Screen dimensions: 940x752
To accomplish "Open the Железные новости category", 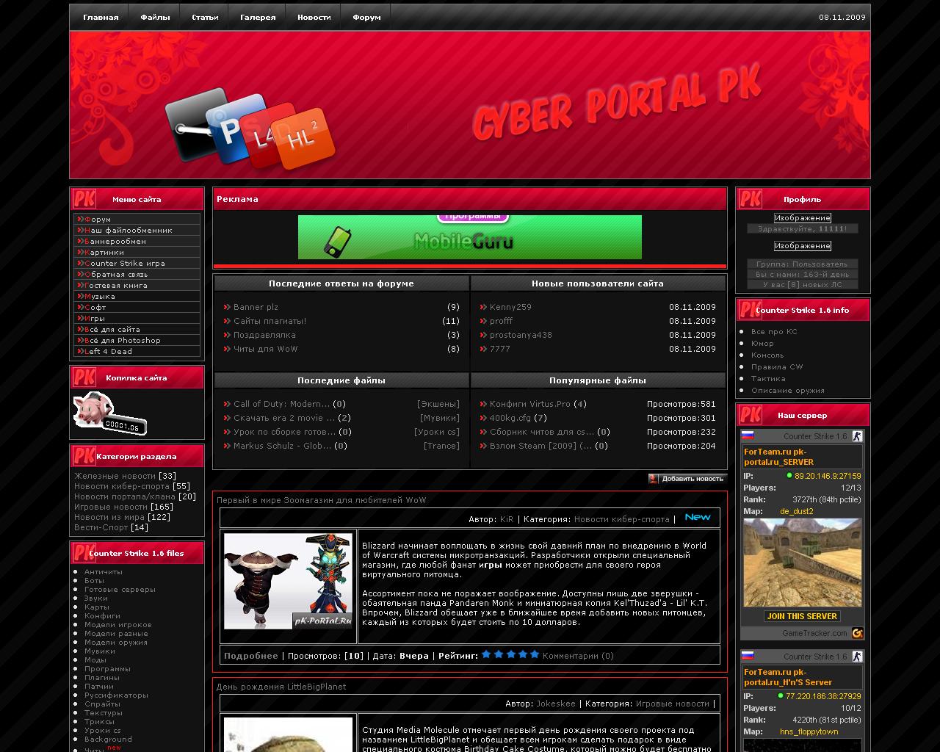I will click(x=115, y=476).
